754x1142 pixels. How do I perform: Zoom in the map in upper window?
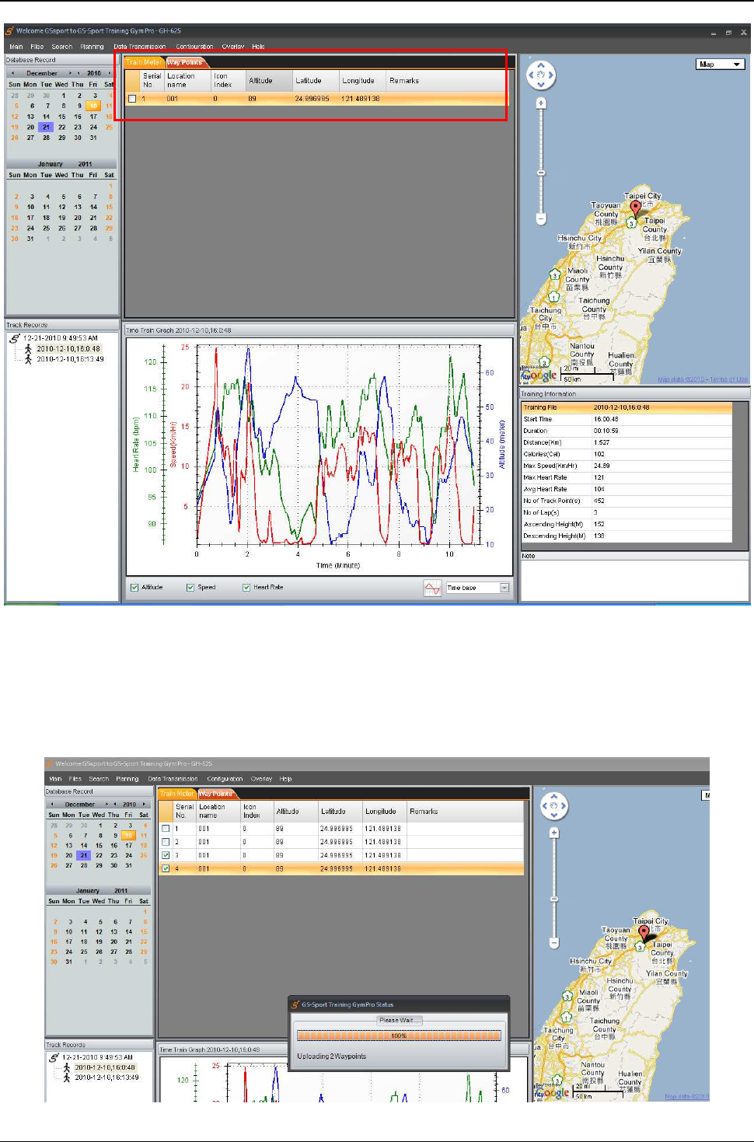541,103
